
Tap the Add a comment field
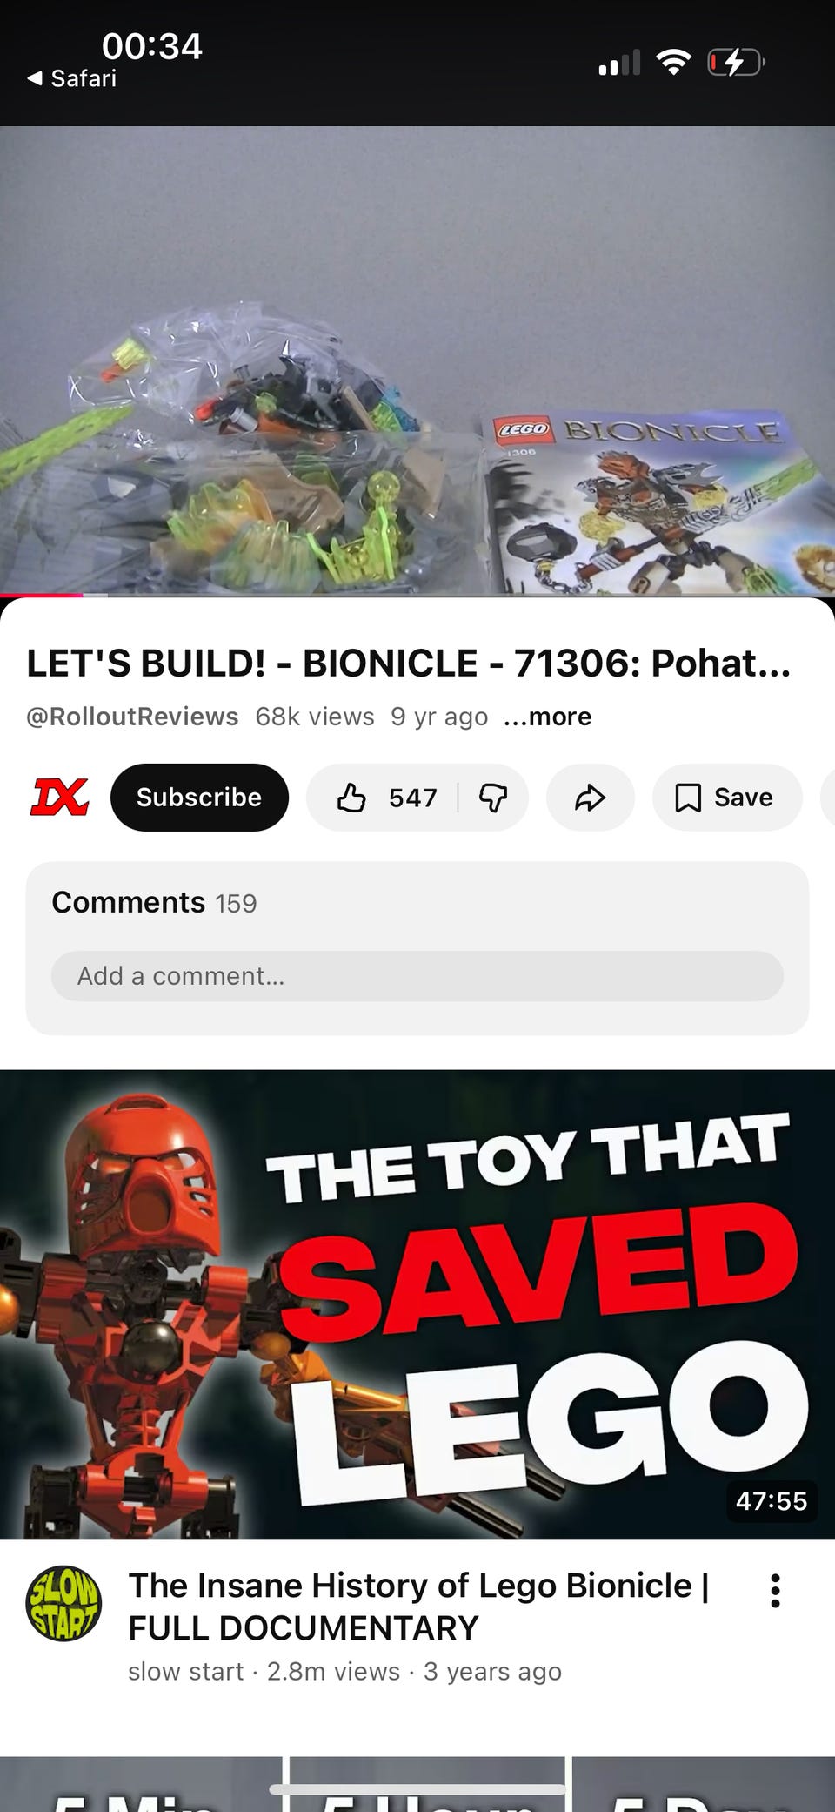[x=417, y=976]
